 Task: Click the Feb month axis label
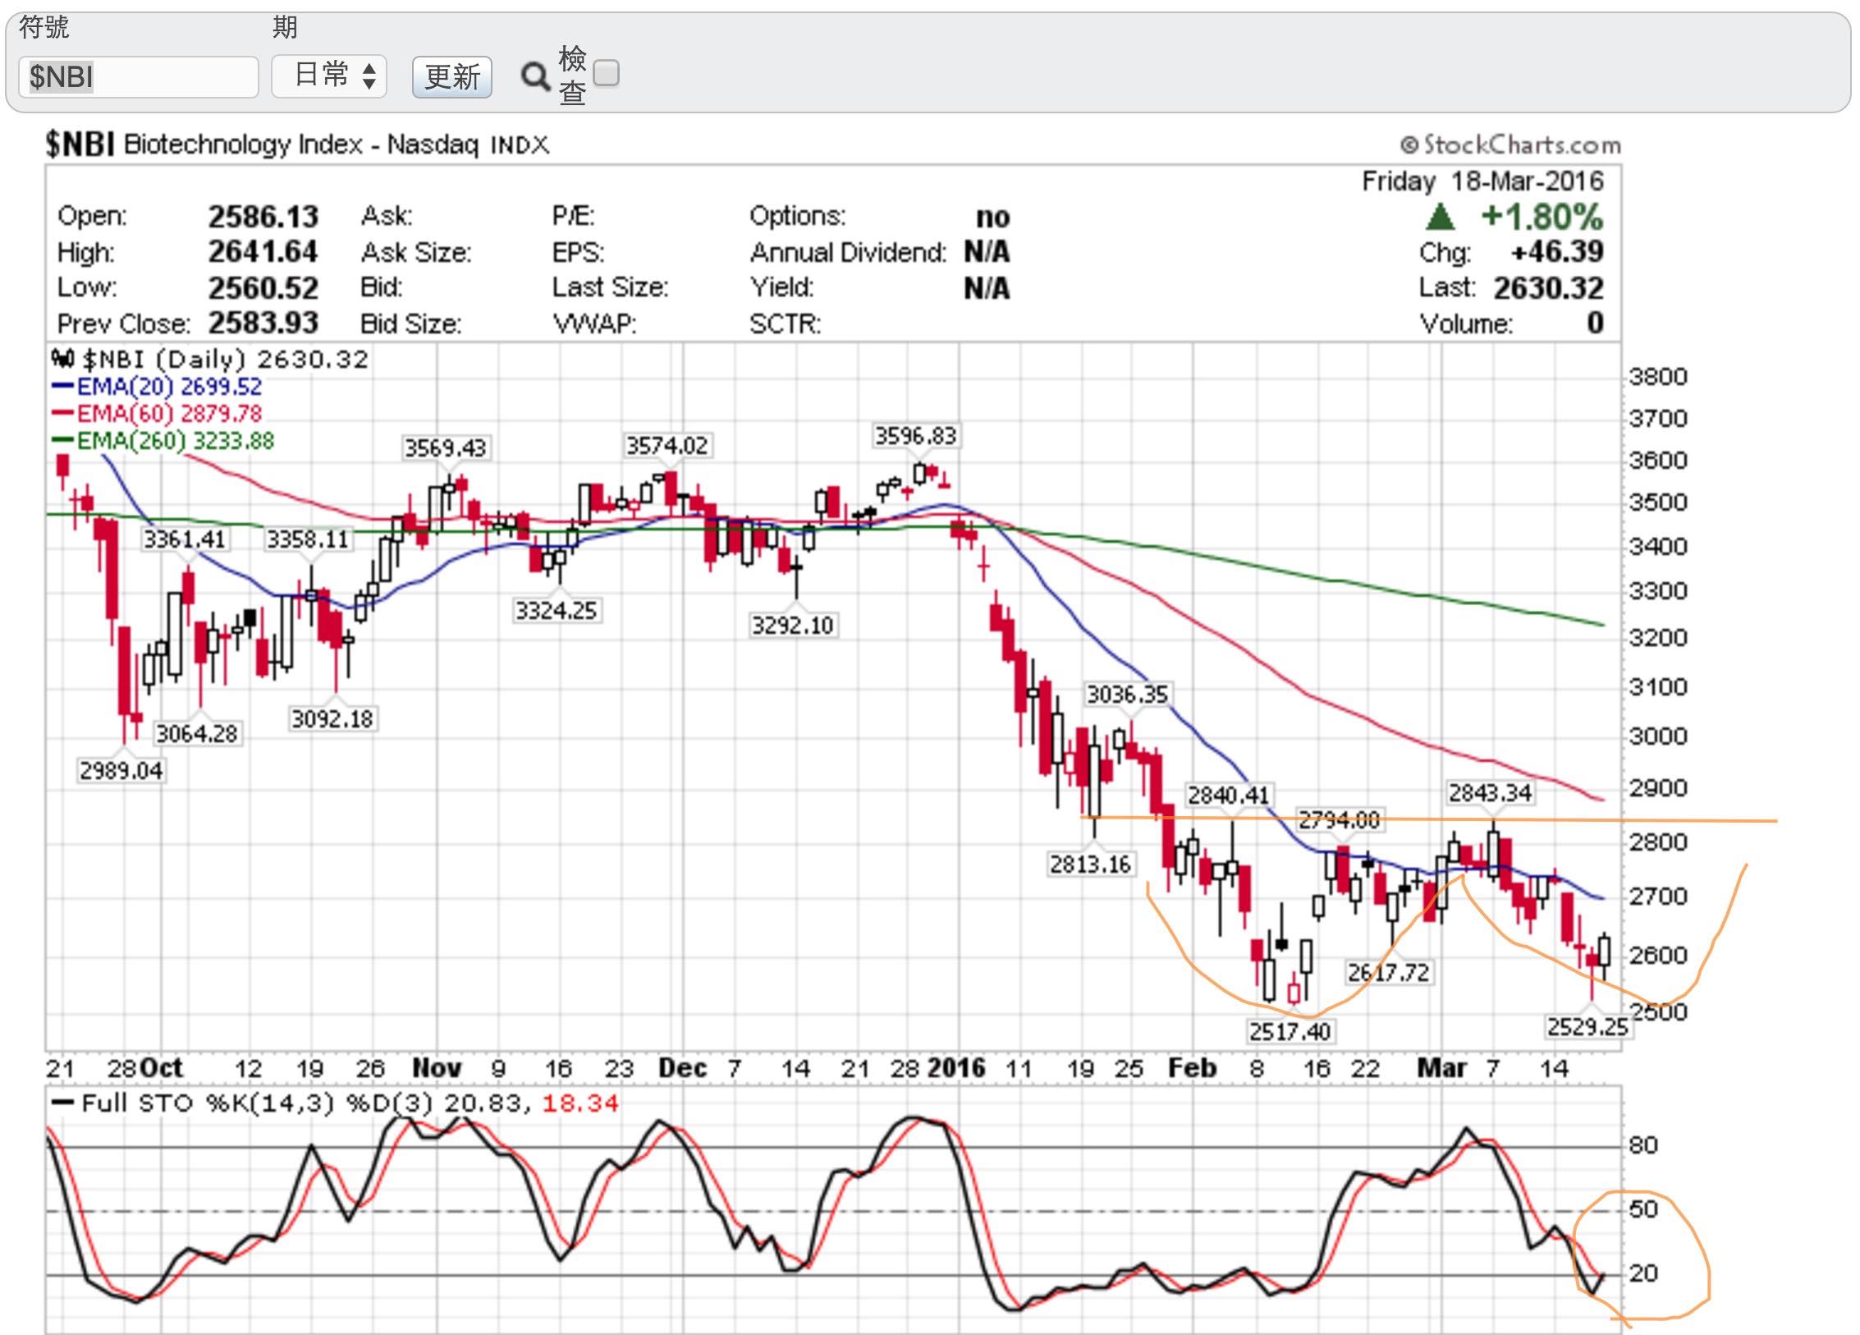point(1192,1068)
